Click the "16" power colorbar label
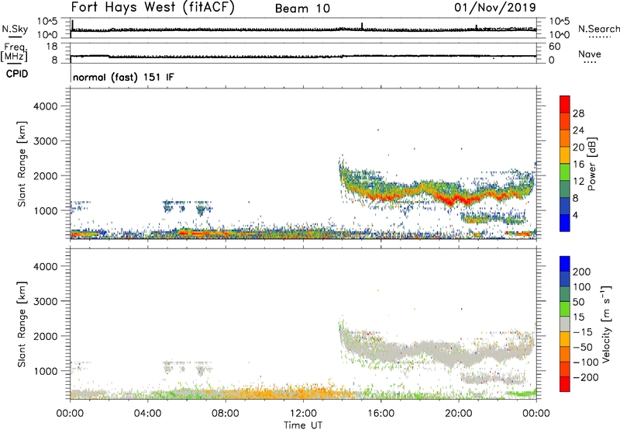This screenshot has height=430, width=620. click(x=578, y=164)
